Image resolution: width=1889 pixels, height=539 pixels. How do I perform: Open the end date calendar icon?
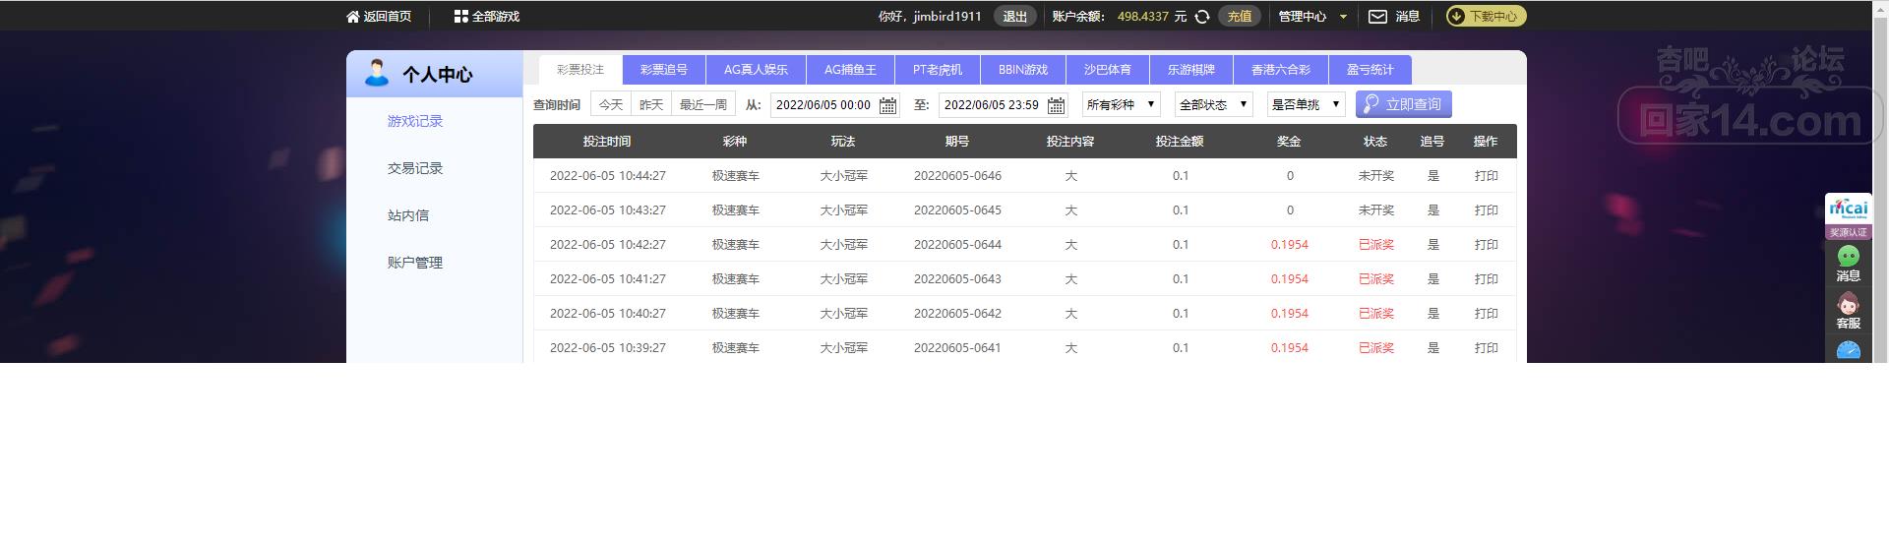(1057, 105)
